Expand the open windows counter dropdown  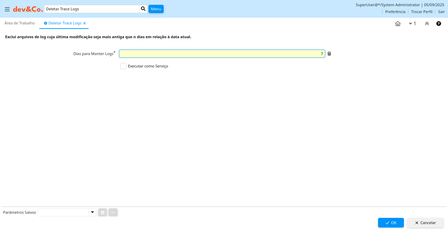[x=412, y=24]
